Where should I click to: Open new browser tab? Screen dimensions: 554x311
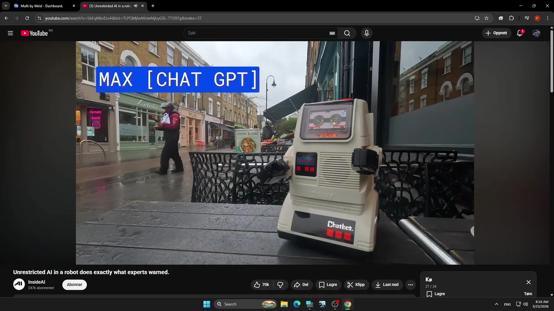(153, 6)
